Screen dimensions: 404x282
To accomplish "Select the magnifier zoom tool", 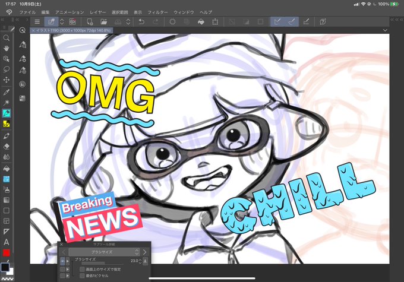I will click(6, 38).
